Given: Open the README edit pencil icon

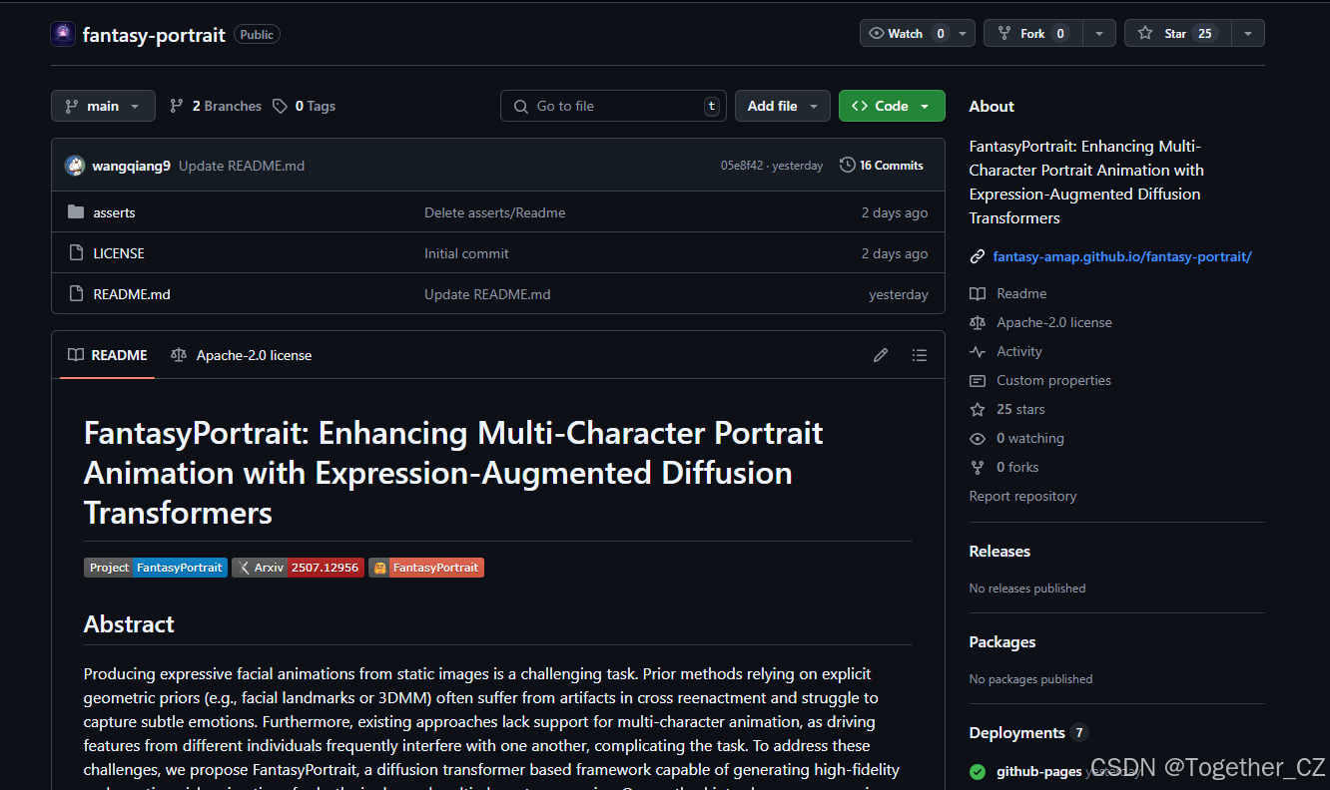Looking at the screenshot, I should pyautogui.click(x=880, y=355).
